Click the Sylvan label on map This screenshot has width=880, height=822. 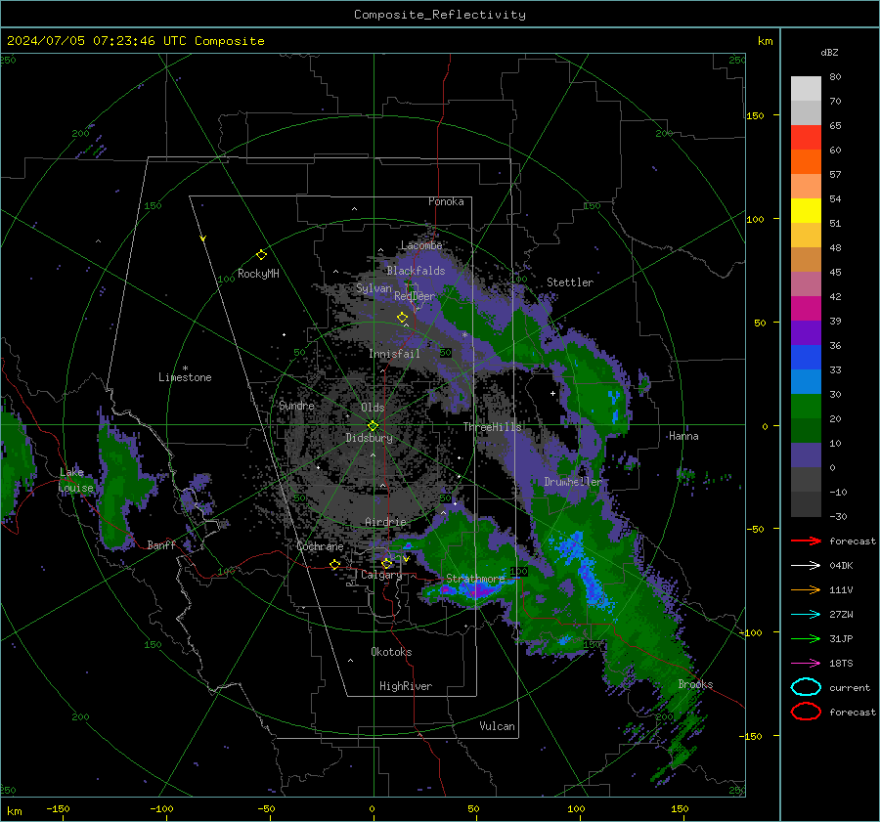pos(374,288)
